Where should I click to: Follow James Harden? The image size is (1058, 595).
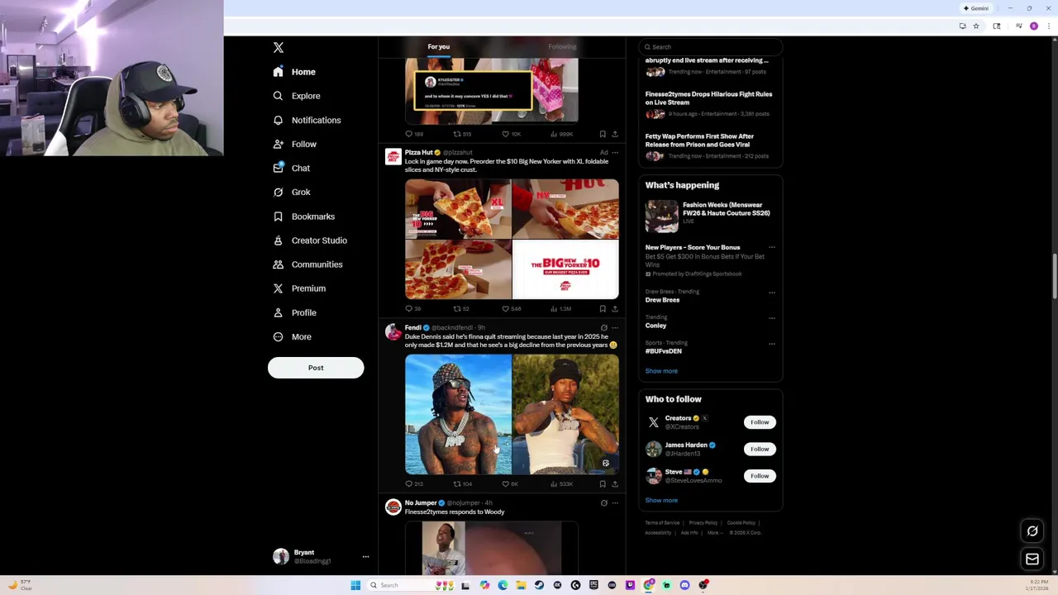pos(760,449)
